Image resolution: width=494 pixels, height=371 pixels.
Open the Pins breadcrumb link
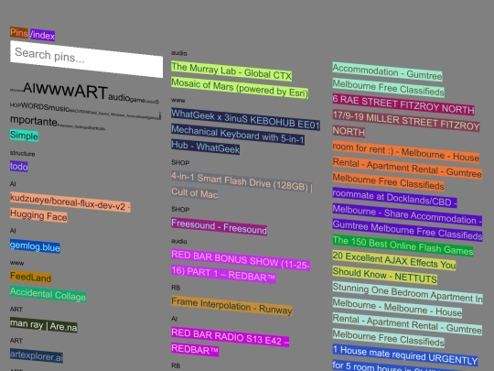coord(19,32)
